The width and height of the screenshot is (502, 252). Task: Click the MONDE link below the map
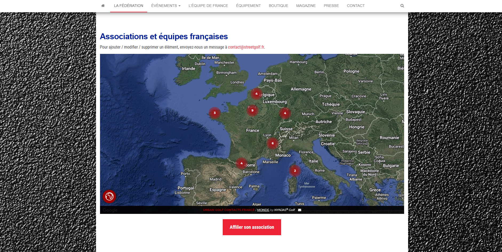263,210
